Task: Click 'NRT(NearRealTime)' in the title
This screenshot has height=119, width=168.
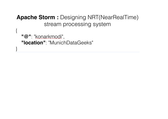Action: click(x=113, y=18)
